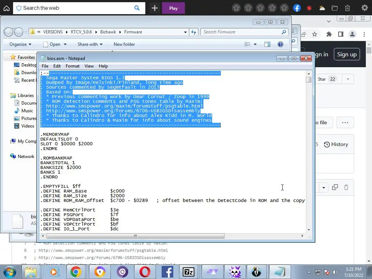Image resolution: width=372 pixels, height=279 pixels.
Task: Click the volume icon in system tray
Action: click(335, 272)
